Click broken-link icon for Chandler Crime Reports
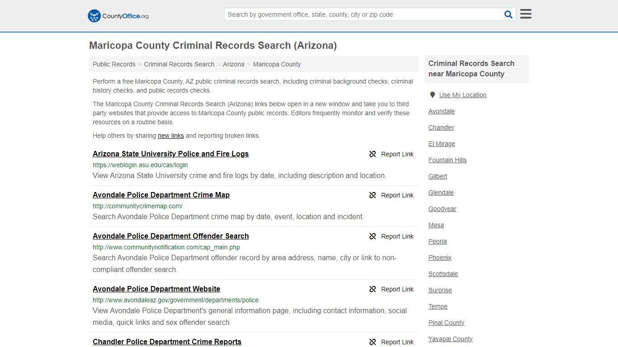This screenshot has width=618, height=347. (x=373, y=342)
